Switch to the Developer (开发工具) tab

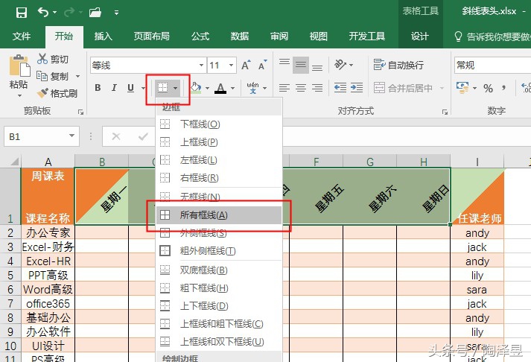pos(367,36)
